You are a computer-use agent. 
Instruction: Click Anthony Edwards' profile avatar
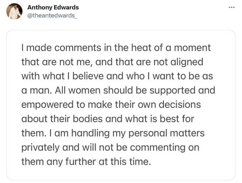point(14,11)
